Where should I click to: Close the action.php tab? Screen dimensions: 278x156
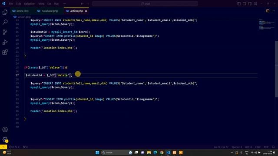[x=86, y=11]
